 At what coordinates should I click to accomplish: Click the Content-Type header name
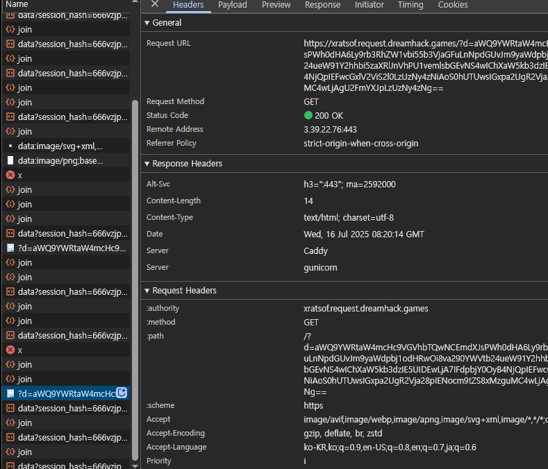point(169,218)
